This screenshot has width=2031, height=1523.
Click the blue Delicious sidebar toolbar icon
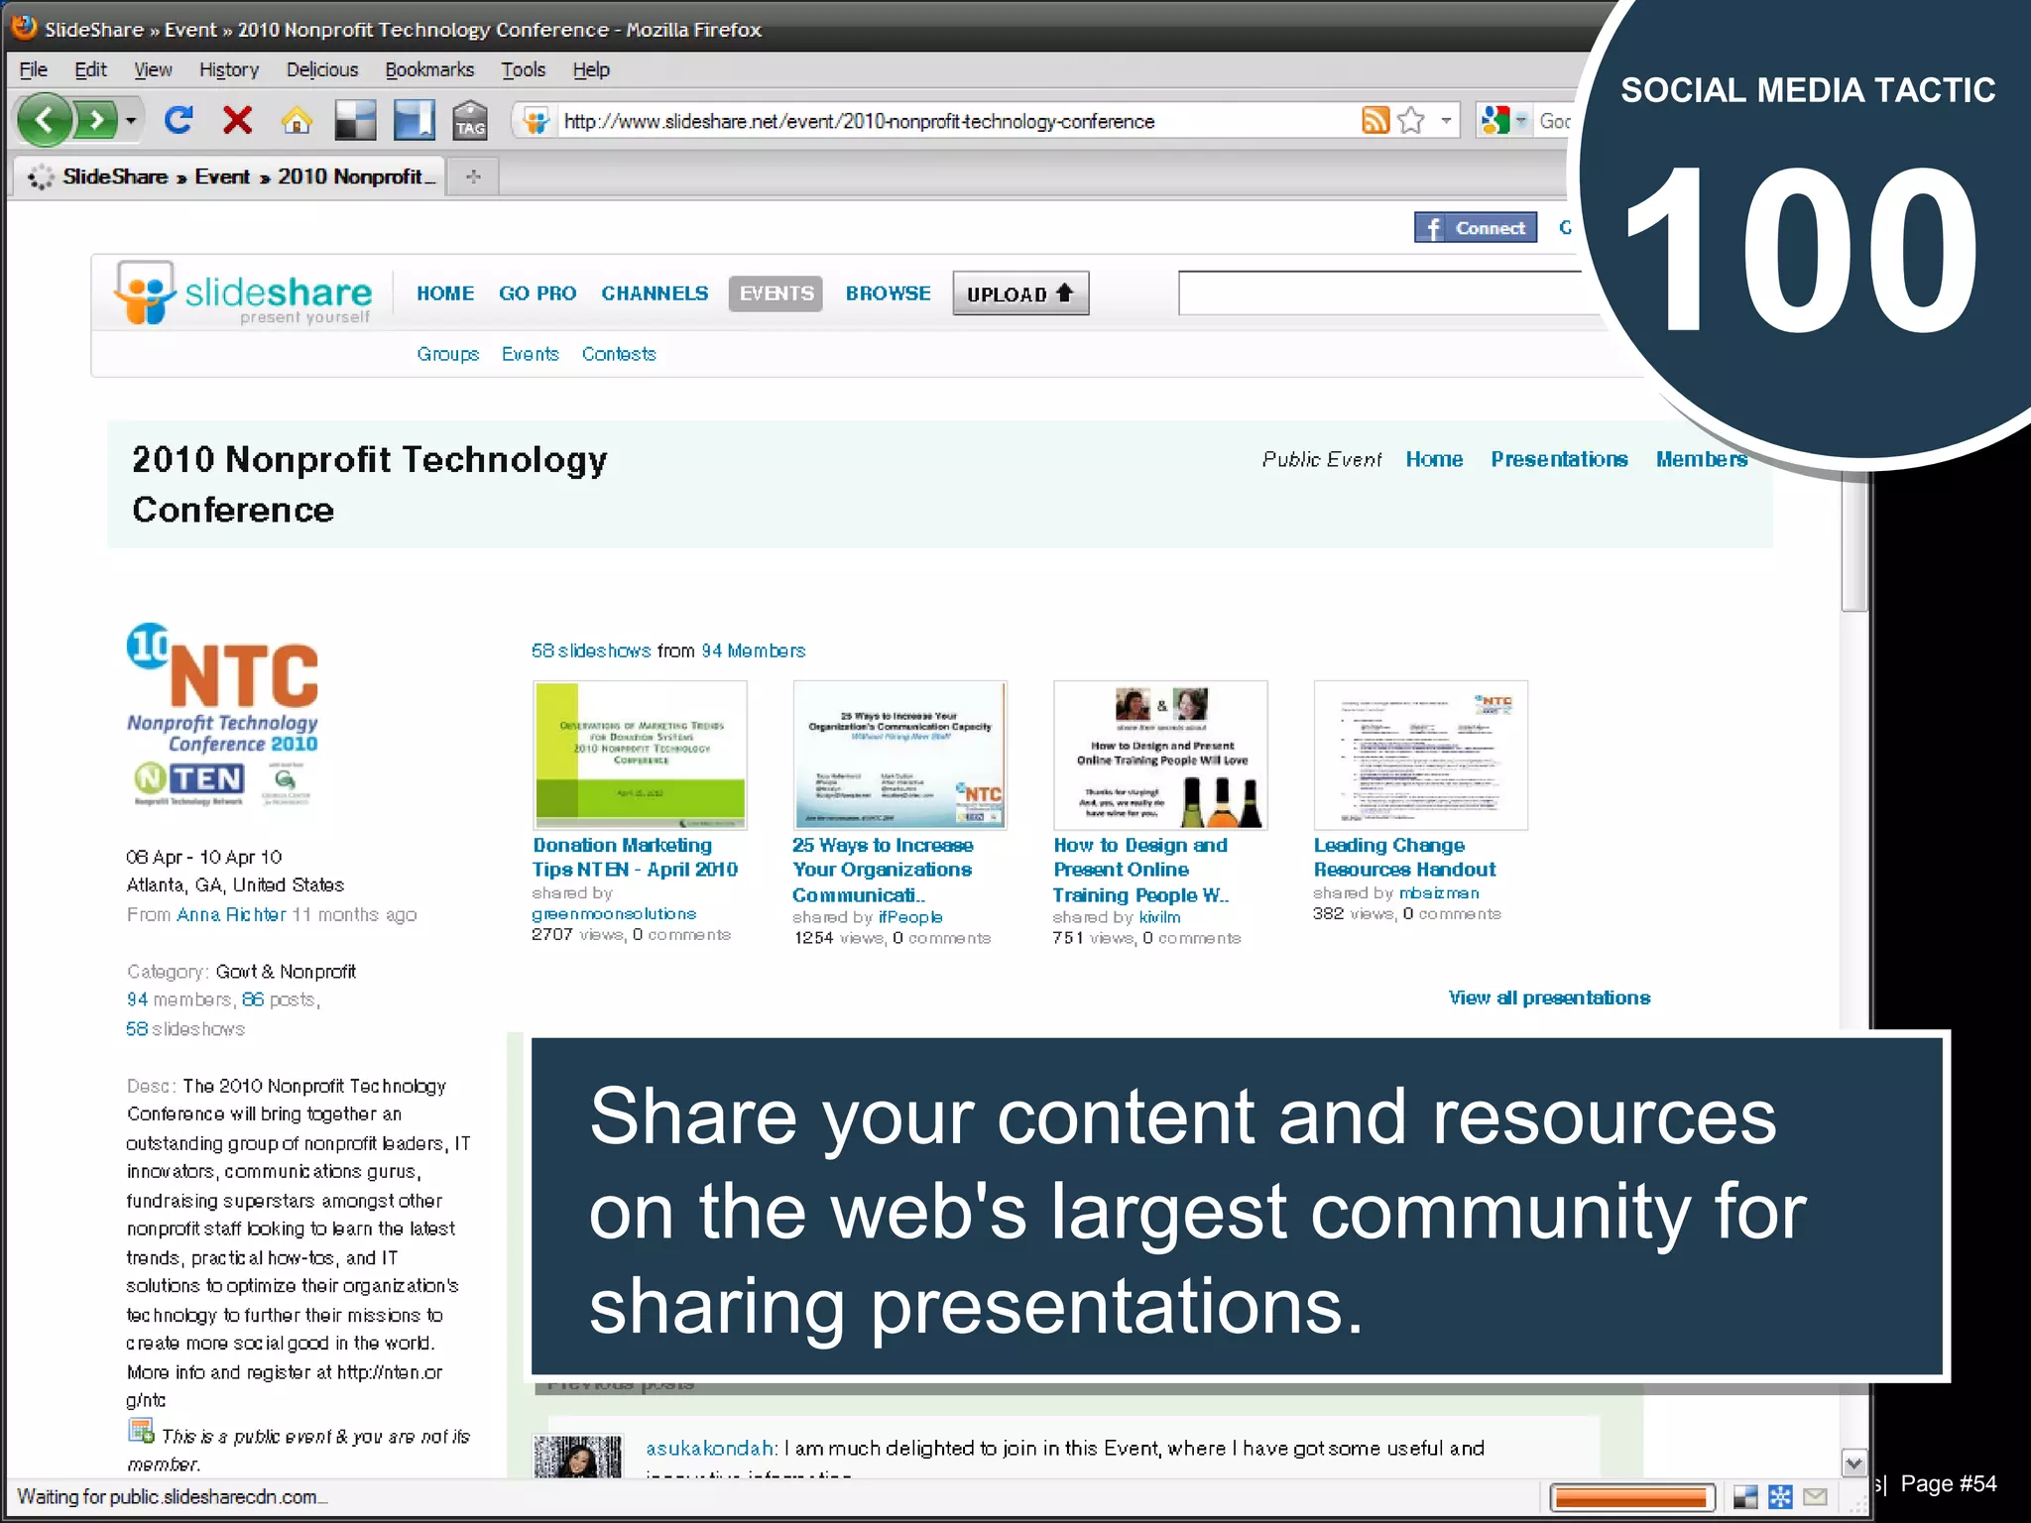point(414,121)
